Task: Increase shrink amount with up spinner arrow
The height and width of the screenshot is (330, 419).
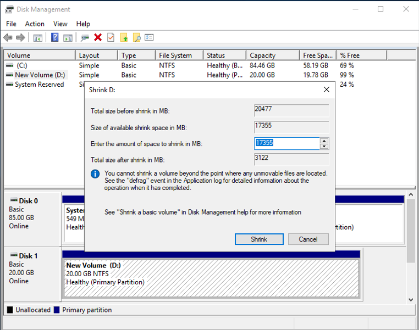Action: (x=324, y=141)
